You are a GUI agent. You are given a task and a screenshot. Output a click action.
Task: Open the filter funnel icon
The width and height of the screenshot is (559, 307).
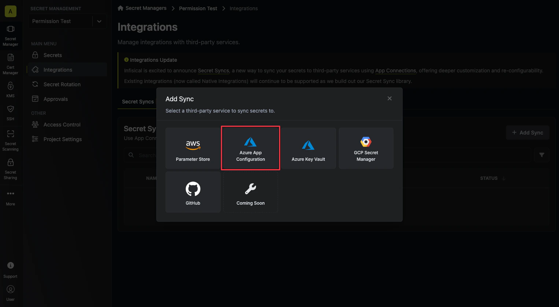pyautogui.click(x=541, y=155)
